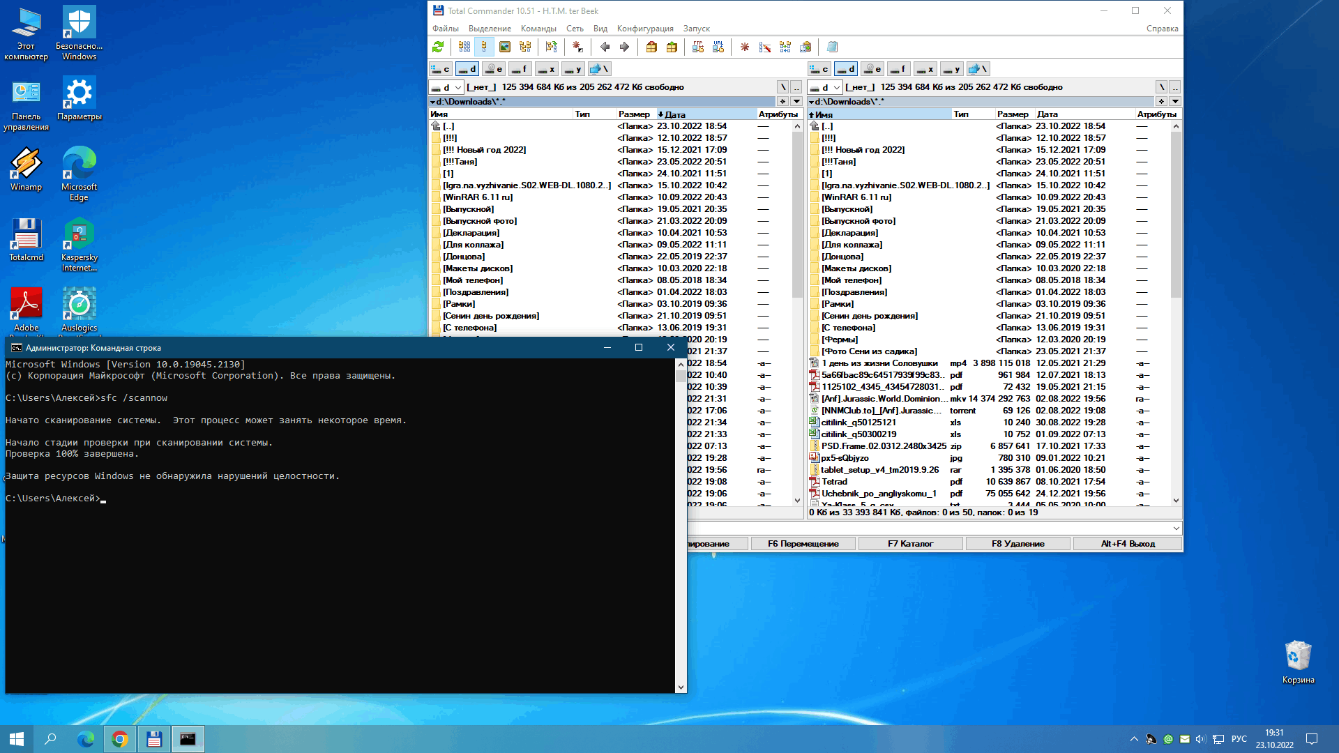Screen dimensions: 1339x753
Task: Open left panel directory history arrow
Action: 796,102
